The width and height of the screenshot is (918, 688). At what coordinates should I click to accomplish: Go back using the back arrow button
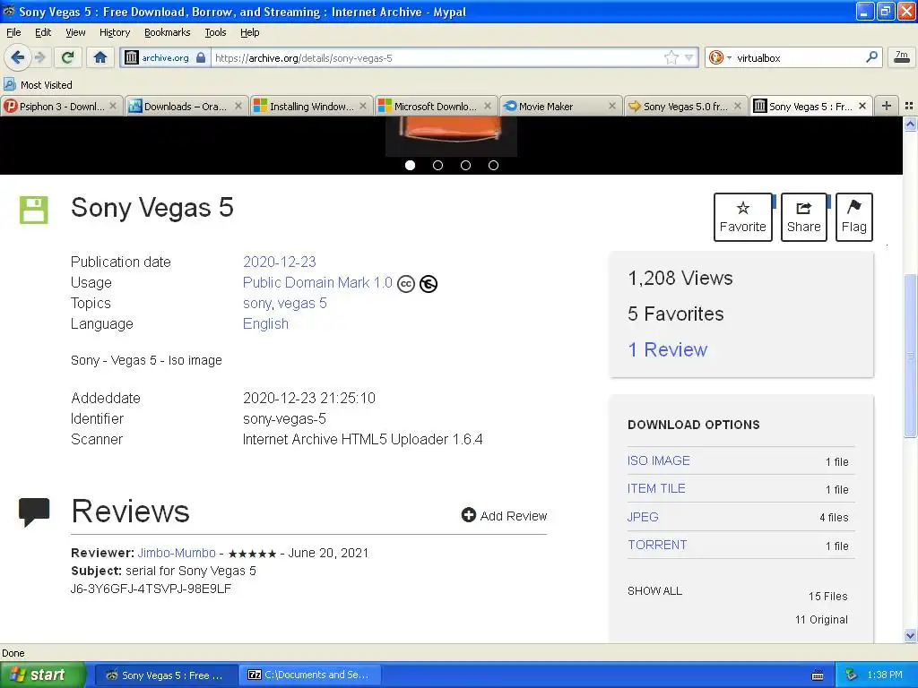(x=17, y=57)
